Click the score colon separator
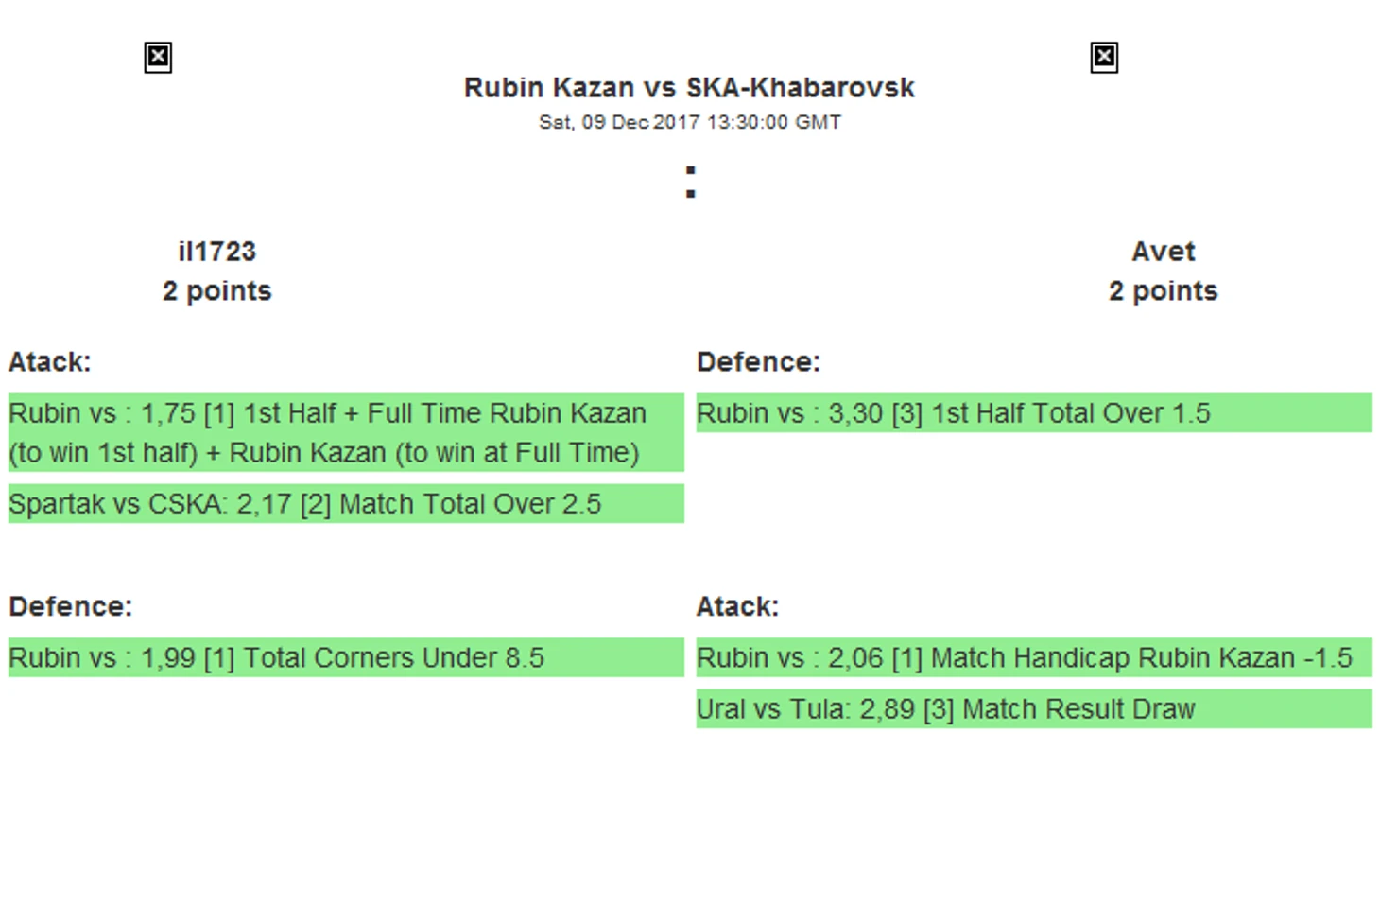This screenshot has width=1380, height=907. pyautogui.click(x=691, y=182)
